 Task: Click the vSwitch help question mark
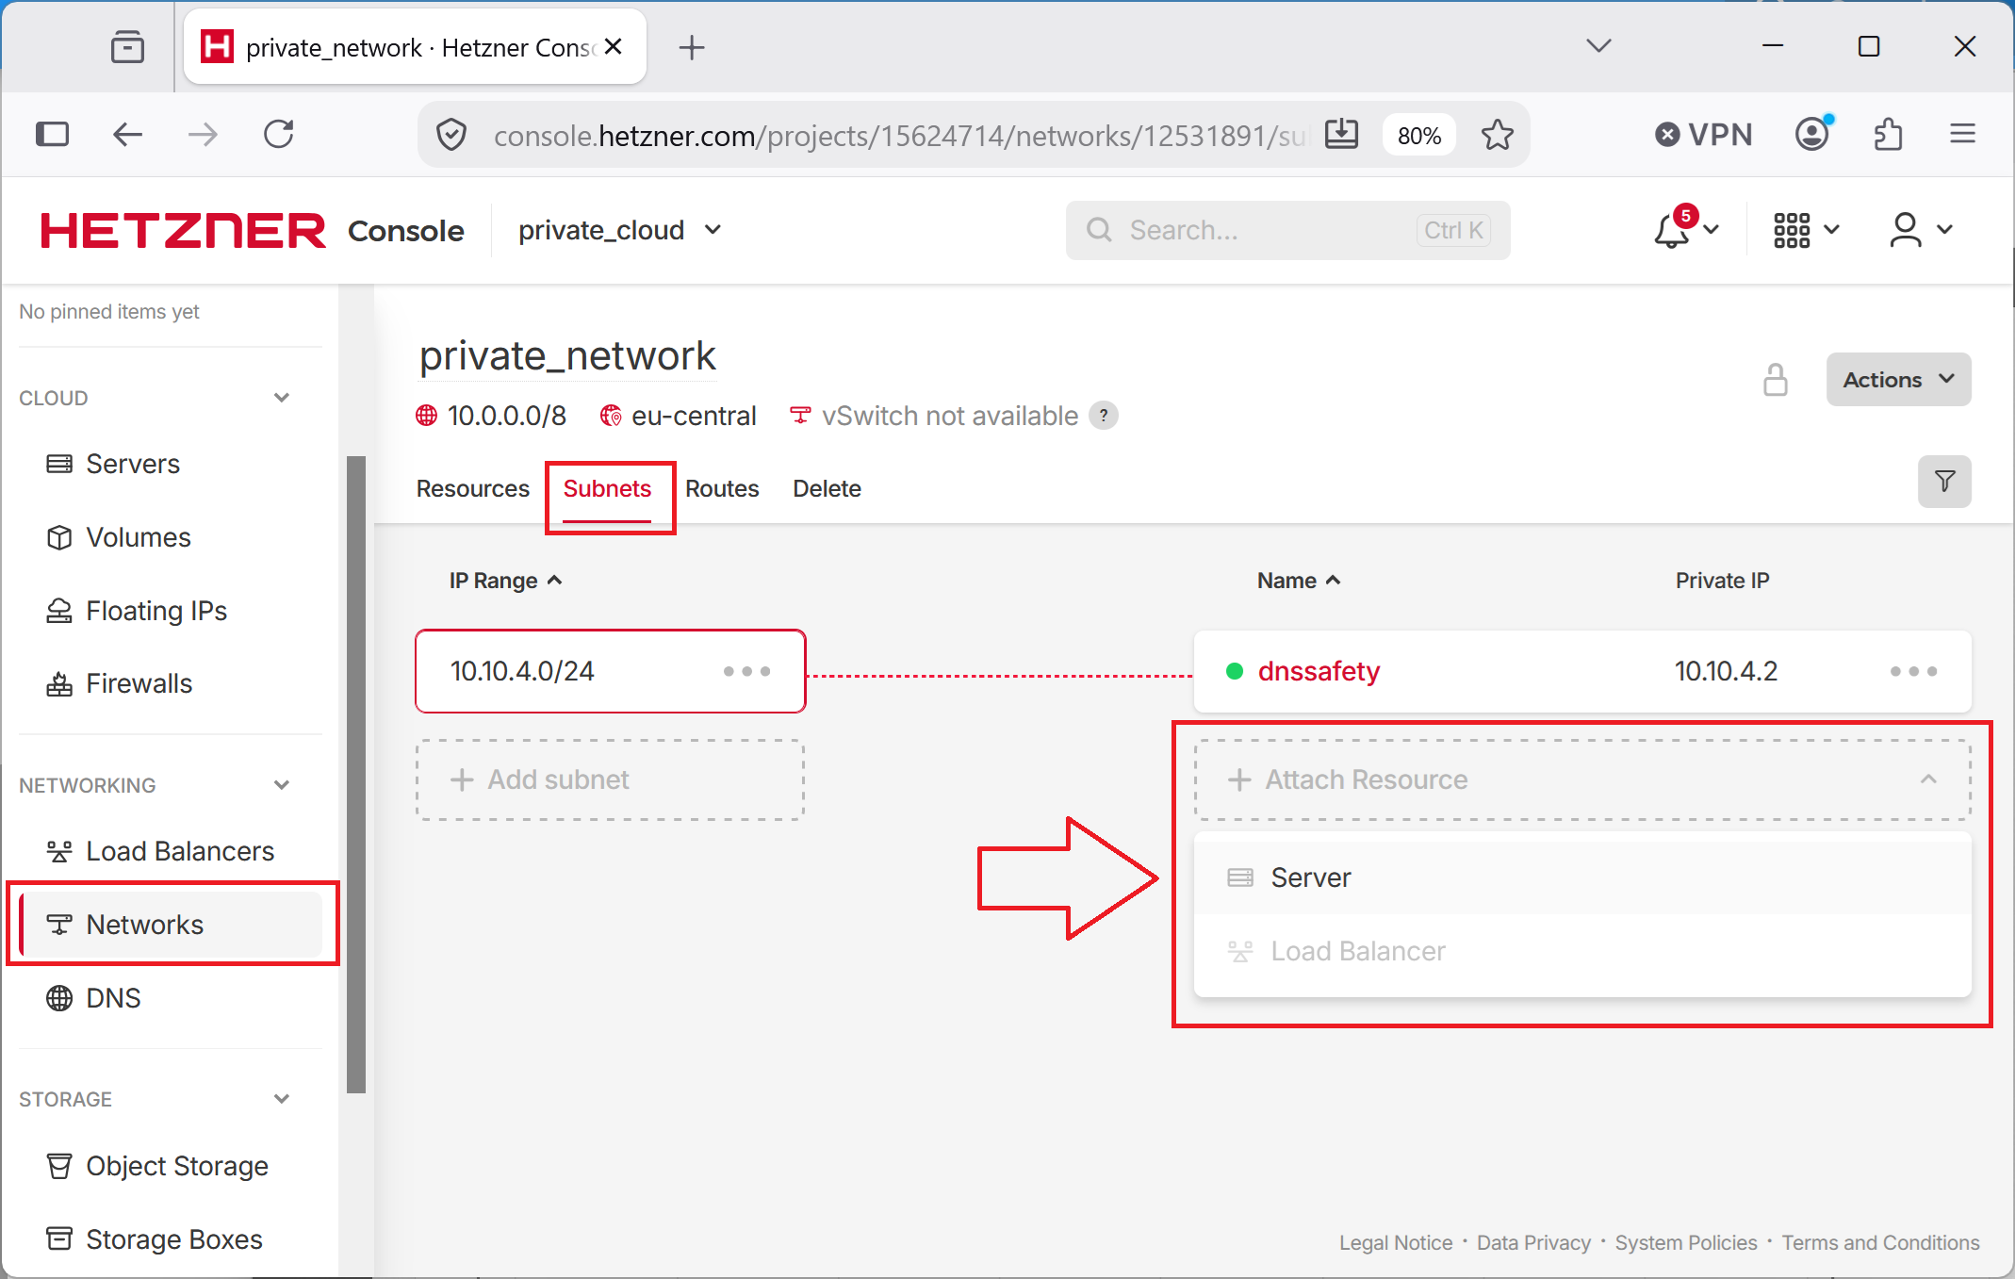point(1104,416)
